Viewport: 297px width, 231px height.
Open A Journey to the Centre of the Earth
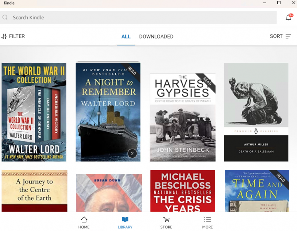[x=34, y=191]
